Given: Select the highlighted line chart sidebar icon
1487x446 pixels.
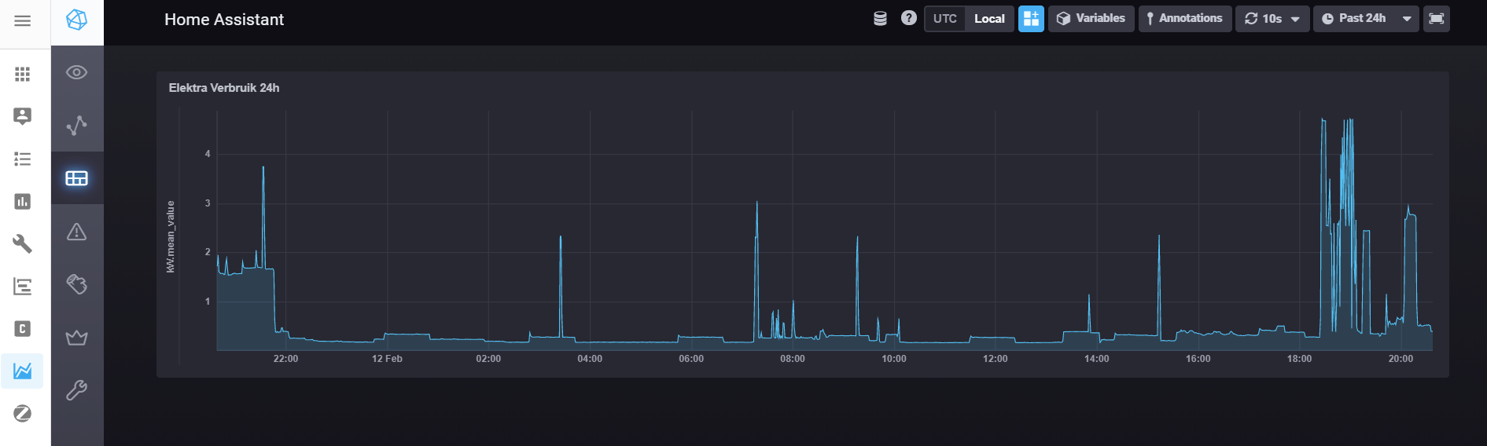Looking at the screenshot, I should (22, 371).
